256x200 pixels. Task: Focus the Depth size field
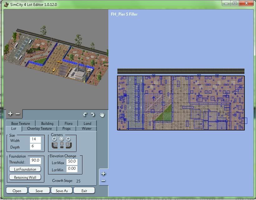click(x=35, y=147)
